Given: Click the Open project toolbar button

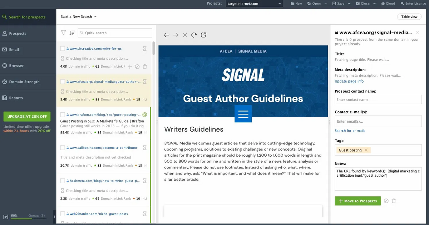Looking at the screenshot, I should point(314,4).
